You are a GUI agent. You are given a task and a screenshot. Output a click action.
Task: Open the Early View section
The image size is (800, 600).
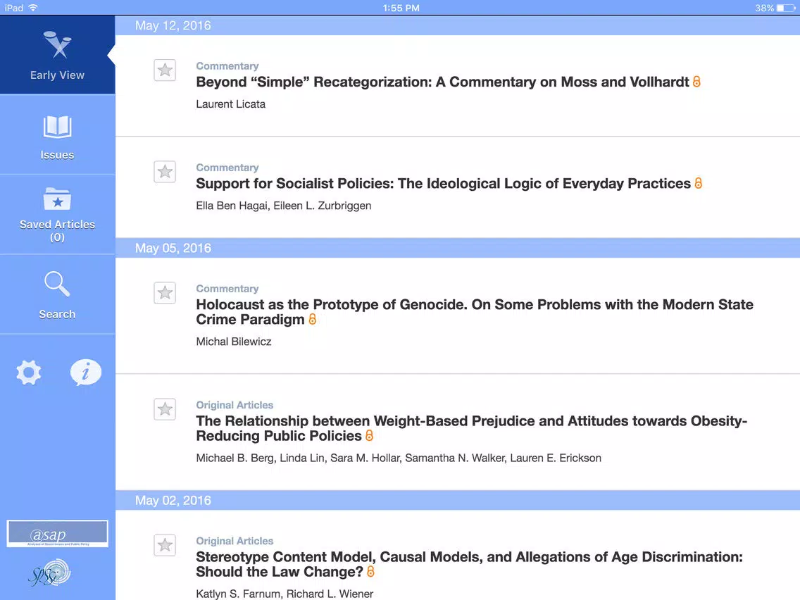tap(57, 55)
